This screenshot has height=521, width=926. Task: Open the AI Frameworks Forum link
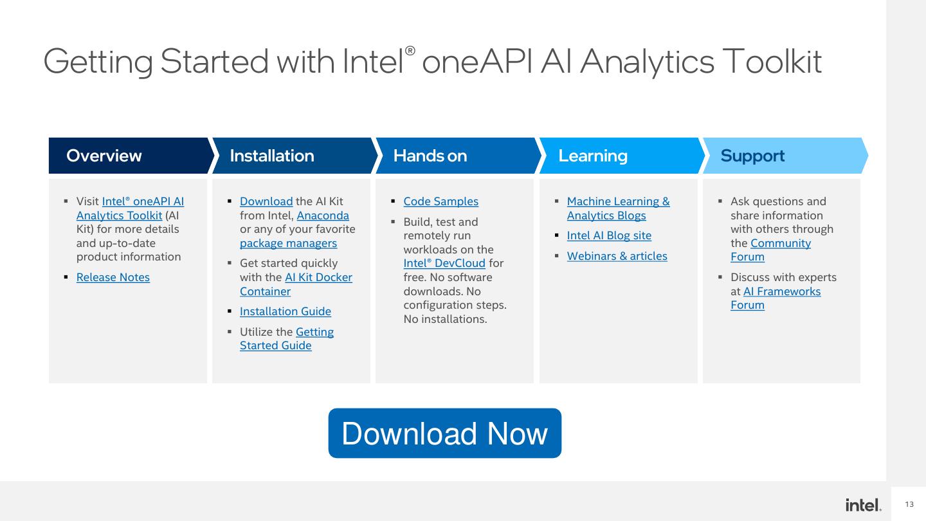(x=776, y=298)
